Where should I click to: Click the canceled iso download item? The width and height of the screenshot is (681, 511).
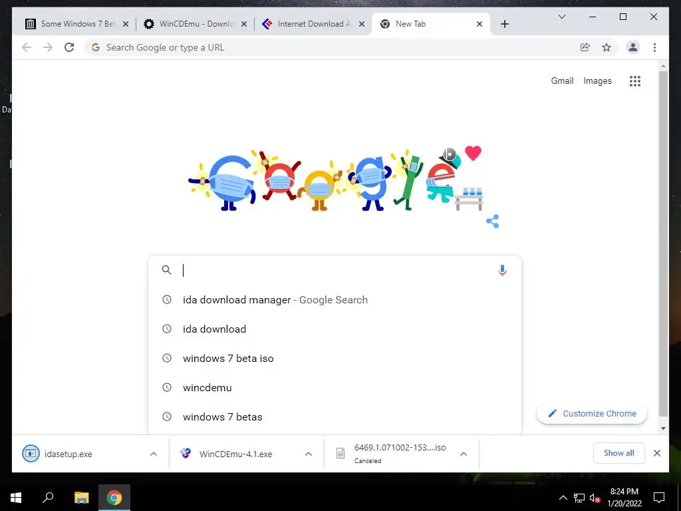pos(391,454)
